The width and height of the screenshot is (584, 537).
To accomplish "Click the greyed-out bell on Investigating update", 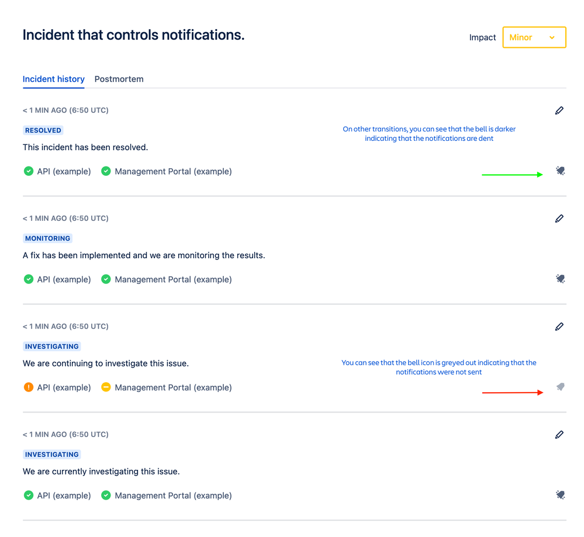I will pyautogui.click(x=560, y=387).
